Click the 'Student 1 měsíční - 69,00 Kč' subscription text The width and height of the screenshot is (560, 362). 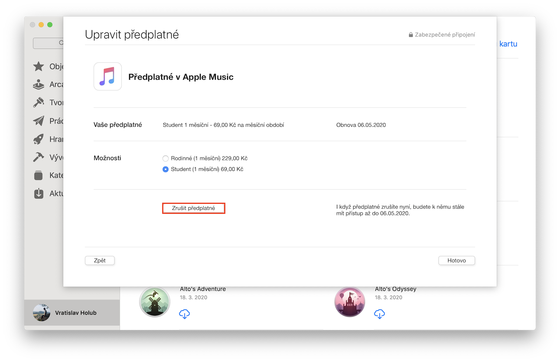click(x=224, y=125)
